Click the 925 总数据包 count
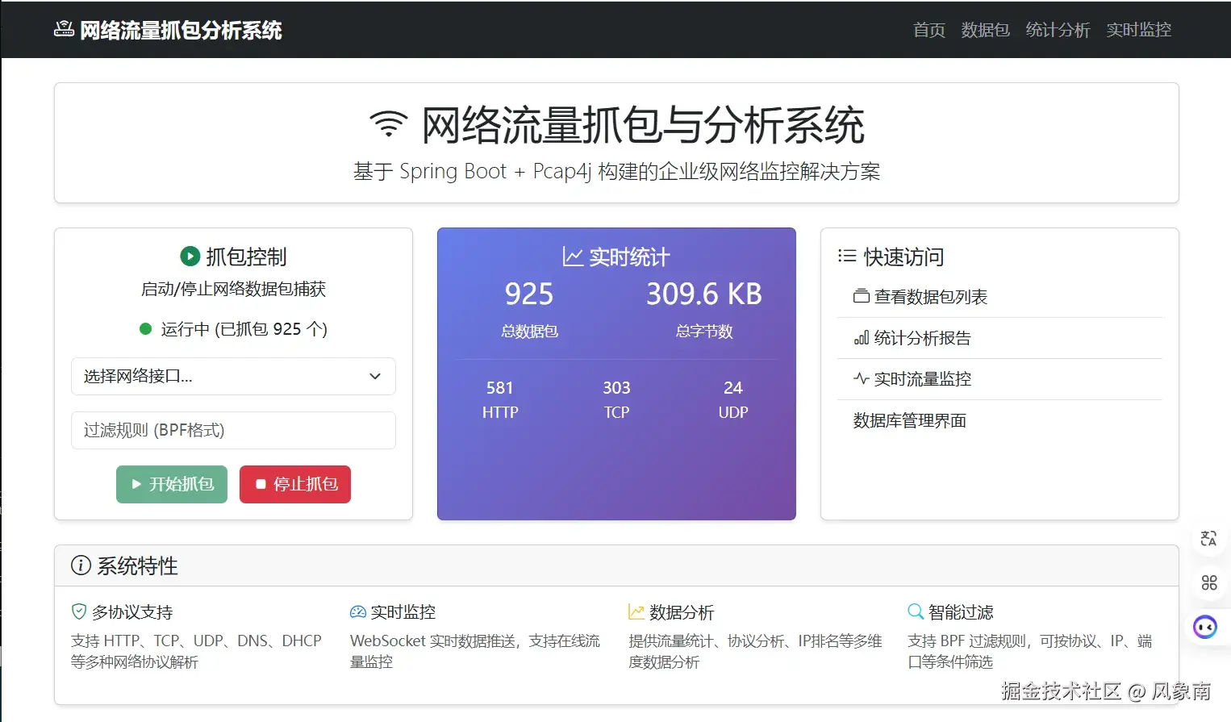 pos(529,294)
